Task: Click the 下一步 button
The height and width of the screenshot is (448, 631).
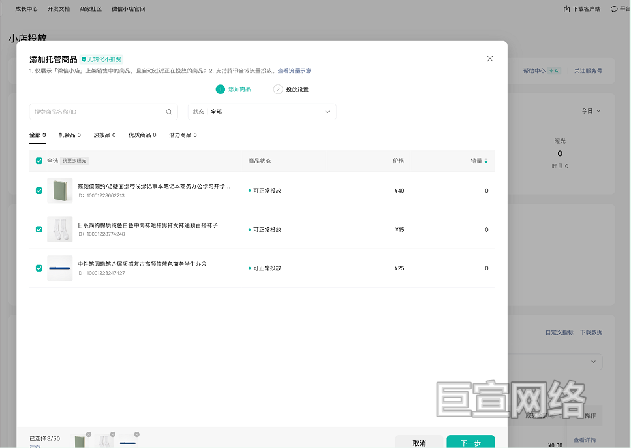Action: pos(470,442)
